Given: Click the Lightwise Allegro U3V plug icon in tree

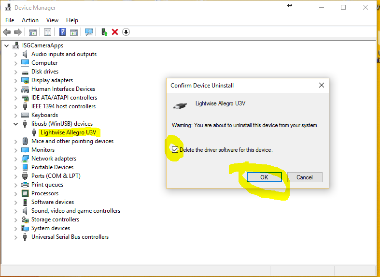Looking at the screenshot, I should click(34, 132).
